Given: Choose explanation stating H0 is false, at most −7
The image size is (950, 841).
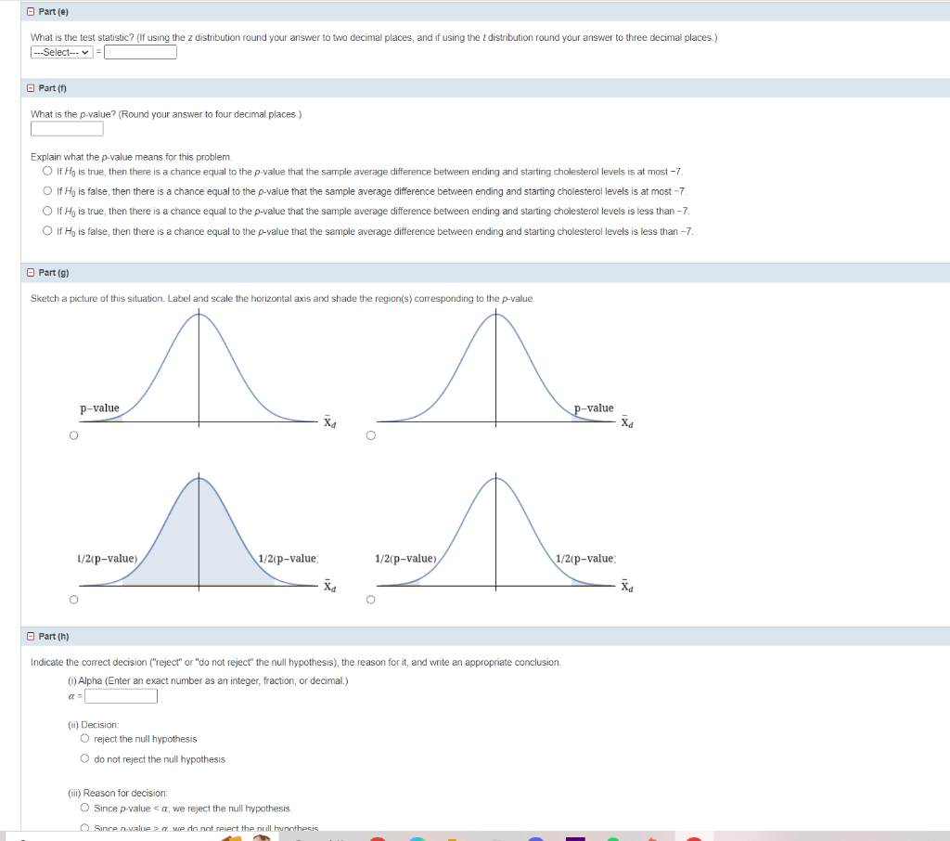Looking at the screenshot, I should coord(46,190).
